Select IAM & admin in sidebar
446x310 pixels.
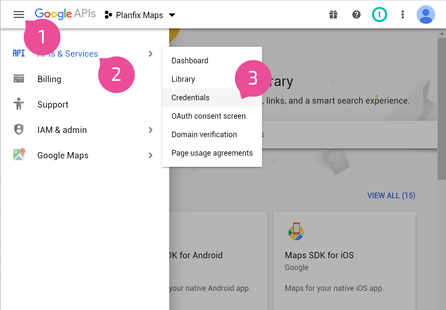pyautogui.click(x=62, y=130)
